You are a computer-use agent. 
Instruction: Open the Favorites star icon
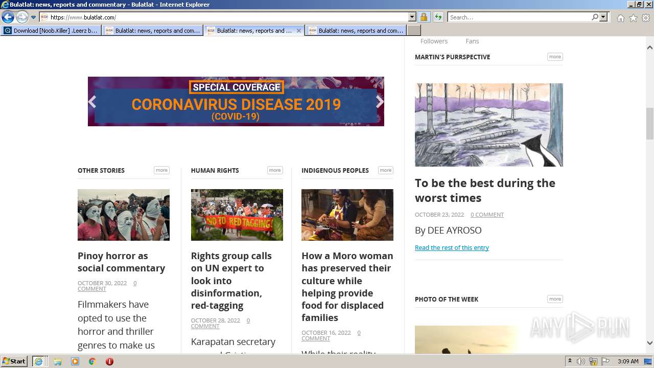point(633,18)
